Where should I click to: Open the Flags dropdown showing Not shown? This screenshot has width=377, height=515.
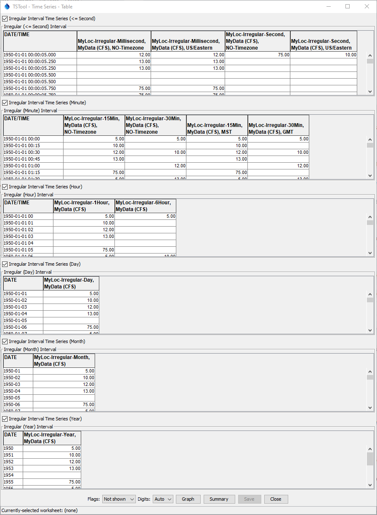(x=119, y=499)
